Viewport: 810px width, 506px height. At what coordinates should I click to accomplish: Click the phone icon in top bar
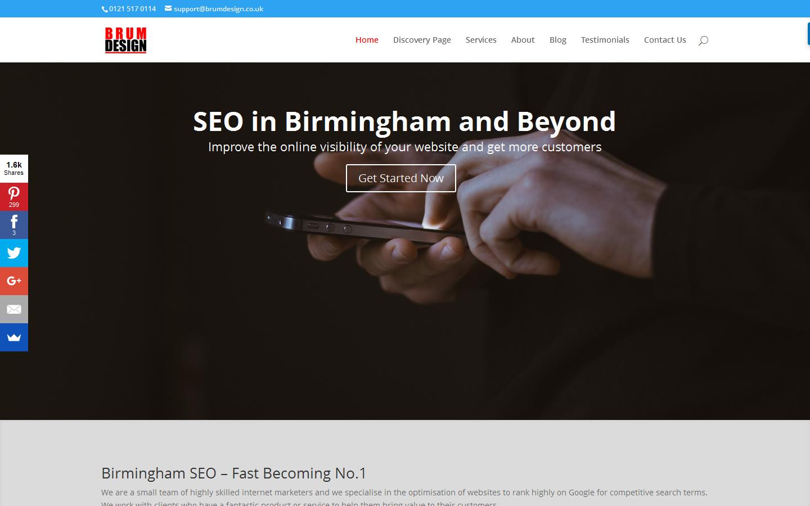(x=105, y=9)
